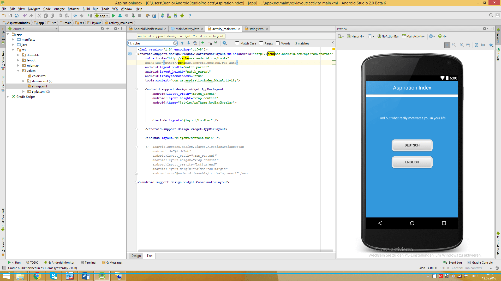The image size is (501, 281).
Task: Take preview screenshot with camera icon
Action: pos(483,45)
